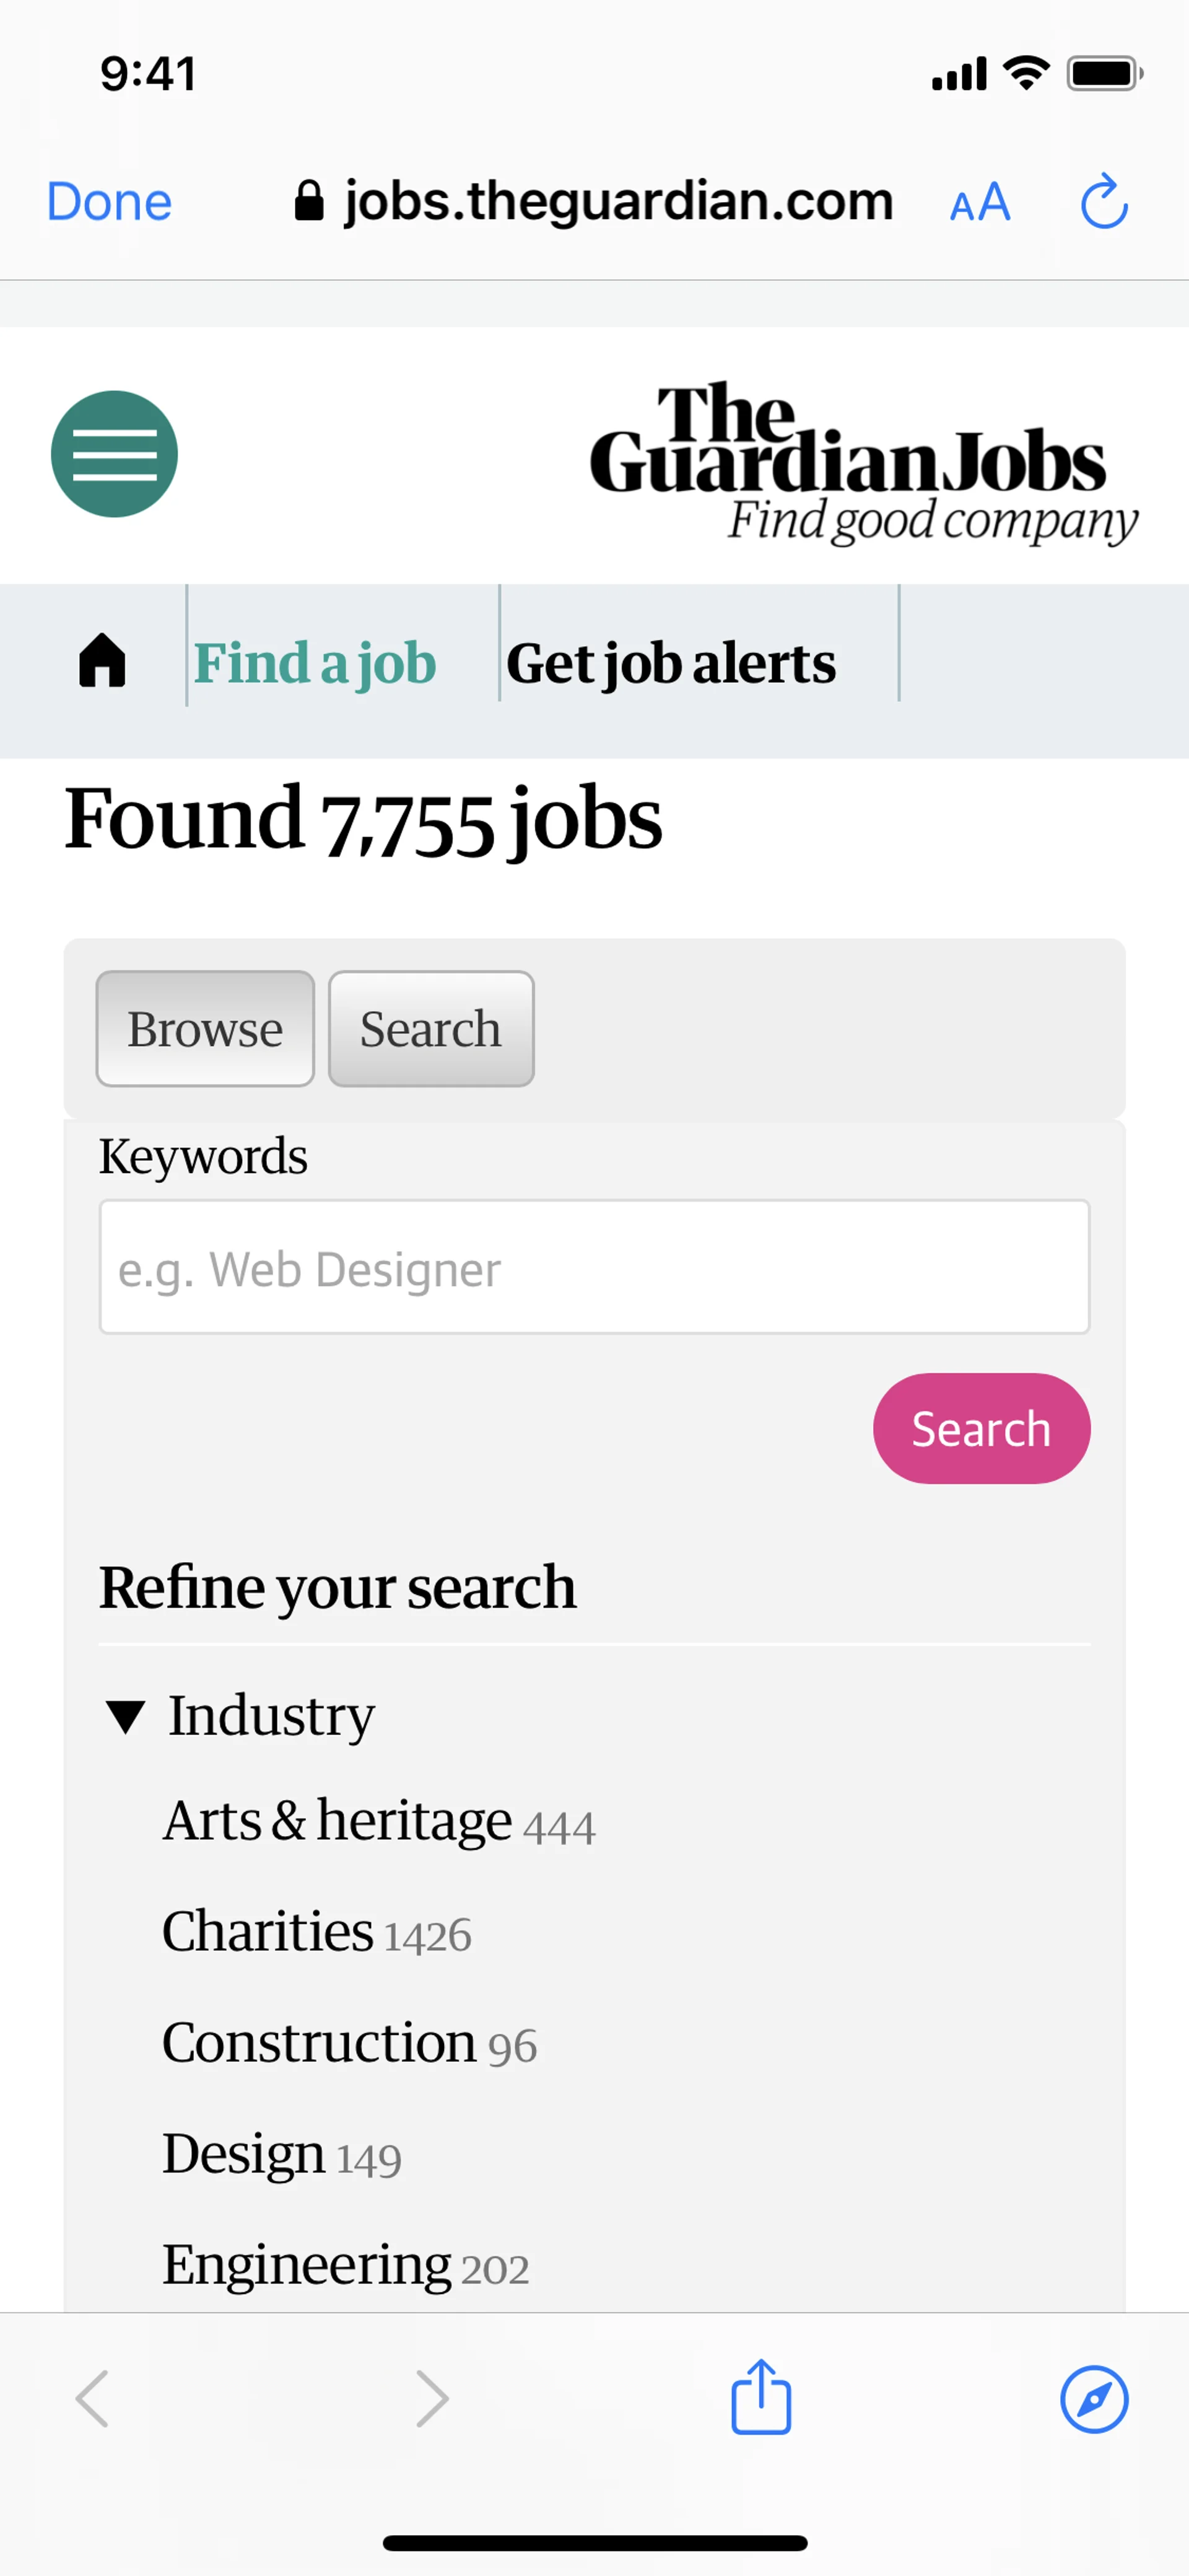The width and height of the screenshot is (1189, 2576).
Task: Open the green hamburger menu
Action: tap(114, 454)
